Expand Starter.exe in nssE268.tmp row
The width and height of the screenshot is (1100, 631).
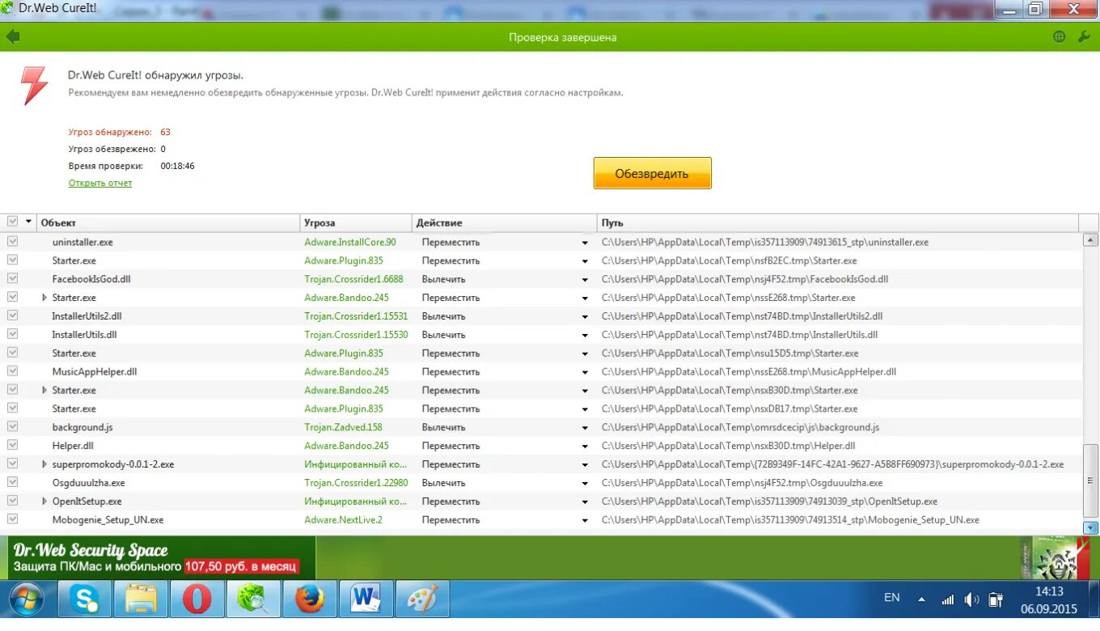click(44, 298)
